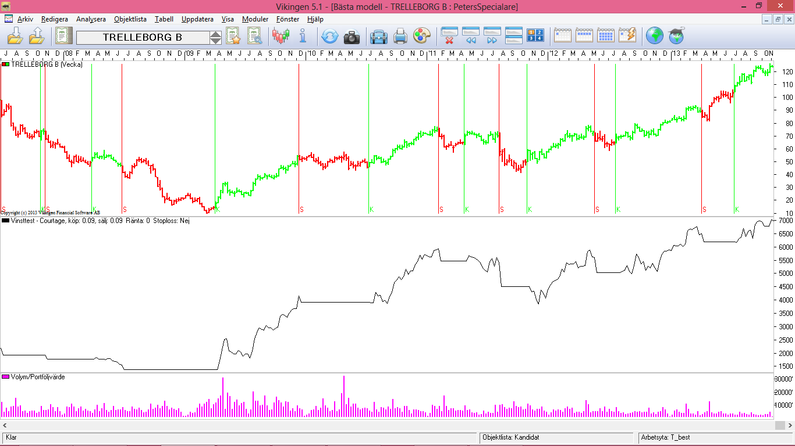The height and width of the screenshot is (446, 795).
Task: Click the horizontal scrollbar left arrow
Action: (4, 426)
